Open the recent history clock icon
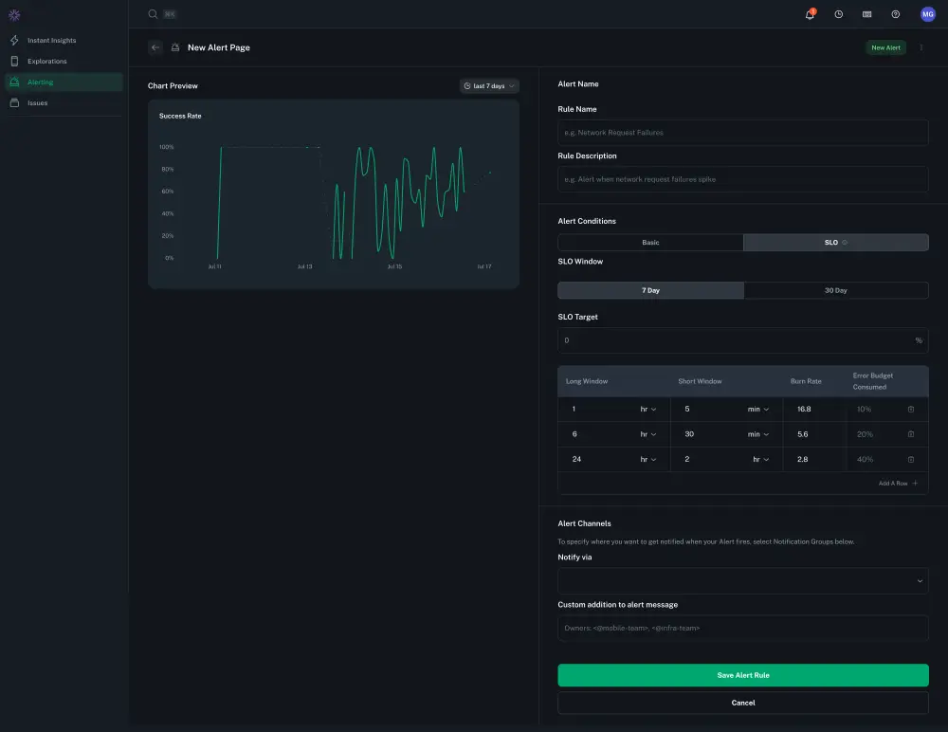Screen dimensions: 948x732 (836, 14)
